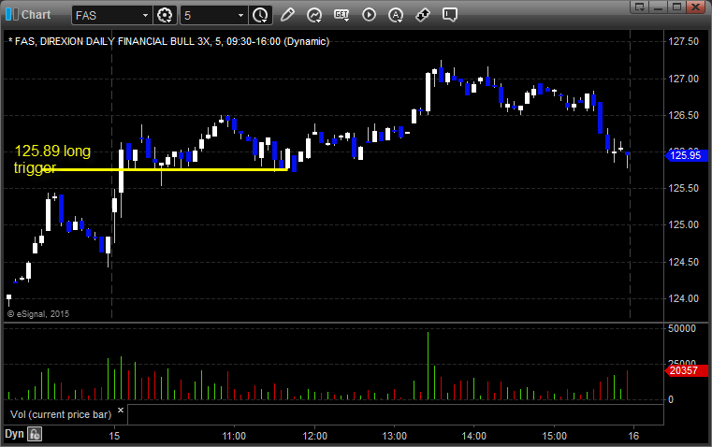Click the play replay button
Screen dimensions: 712x447
369,15
